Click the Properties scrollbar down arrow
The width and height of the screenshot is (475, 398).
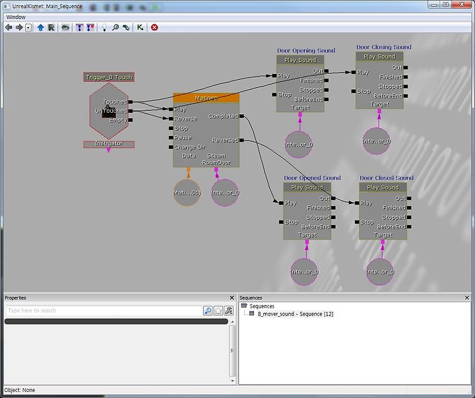[232, 381]
